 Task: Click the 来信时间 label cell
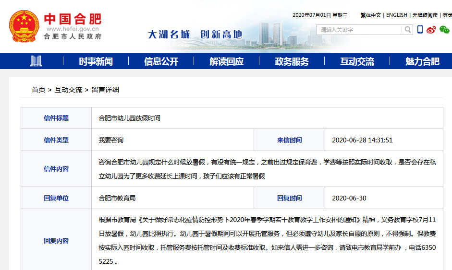[290, 140]
